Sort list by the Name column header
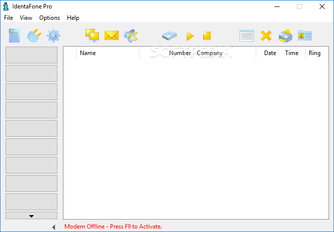Image resolution: width=334 pixels, height=232 pixels. 108,53
